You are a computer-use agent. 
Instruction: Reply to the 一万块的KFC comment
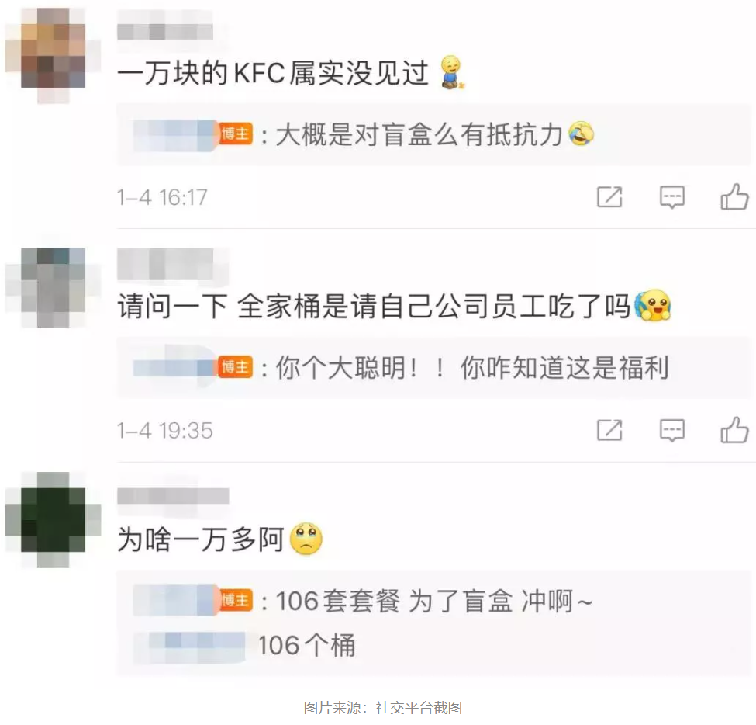(672, 197)
